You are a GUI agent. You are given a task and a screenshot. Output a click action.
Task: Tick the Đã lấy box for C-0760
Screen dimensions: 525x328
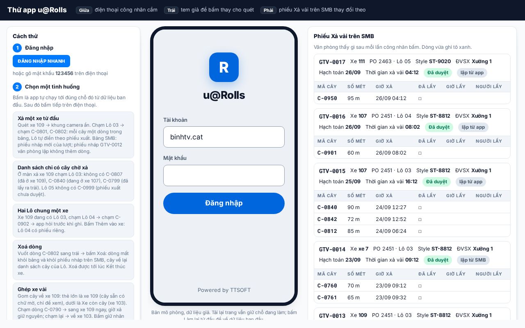pos(420,286)
